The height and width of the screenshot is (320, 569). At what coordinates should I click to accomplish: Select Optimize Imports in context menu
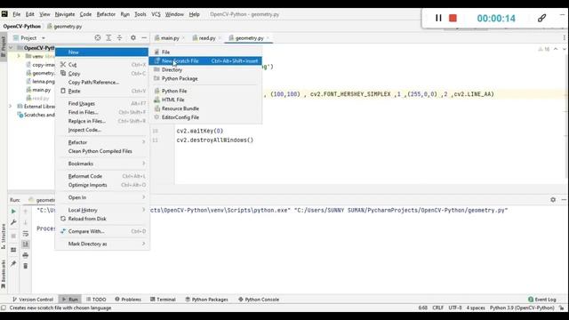point(102,185)
